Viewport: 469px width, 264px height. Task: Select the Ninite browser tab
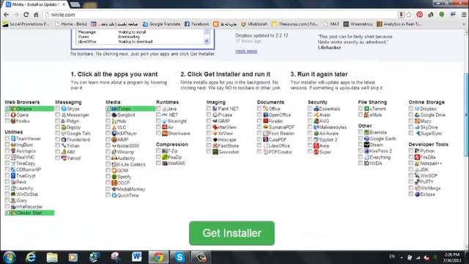(x=35, y=4)
